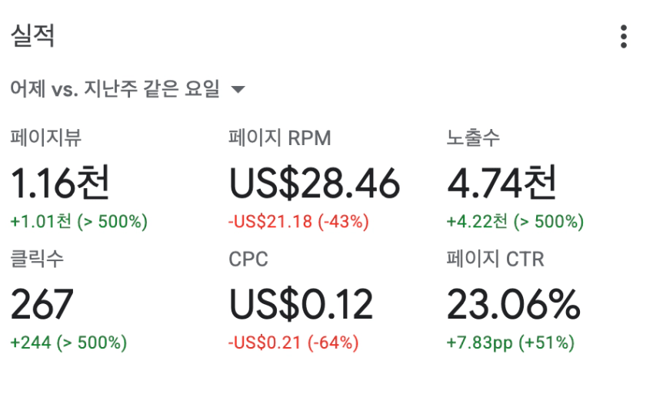This screenshot has height=420, width=653.
Task: Click the 실적 card title
Action: point(32,35)
